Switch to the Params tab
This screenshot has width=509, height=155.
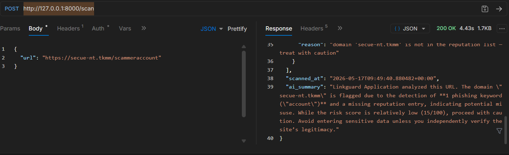tap(10, 29)
